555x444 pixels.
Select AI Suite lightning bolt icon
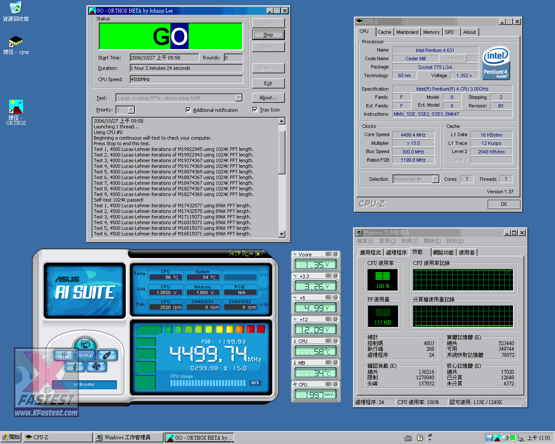point(74,367)
